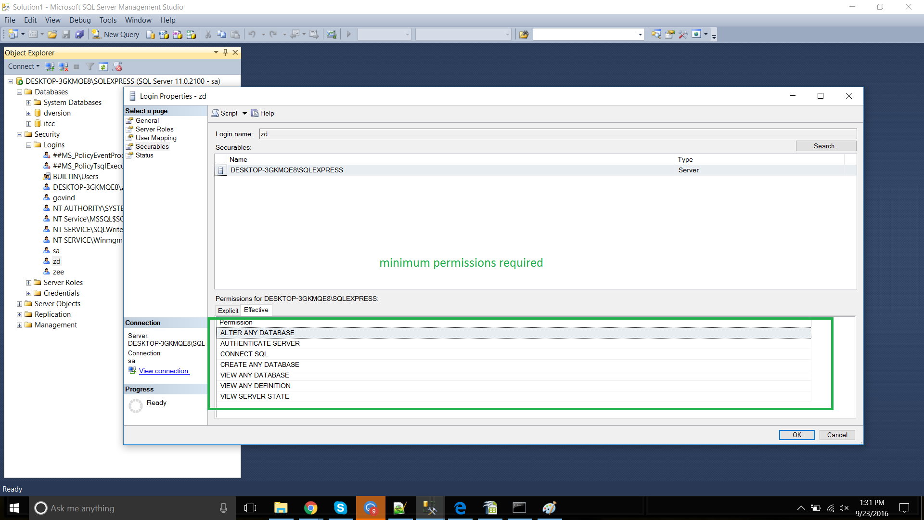Switch to the Explicit permissions tab
This screenshot has width=924, height=520.
(228, 311)
